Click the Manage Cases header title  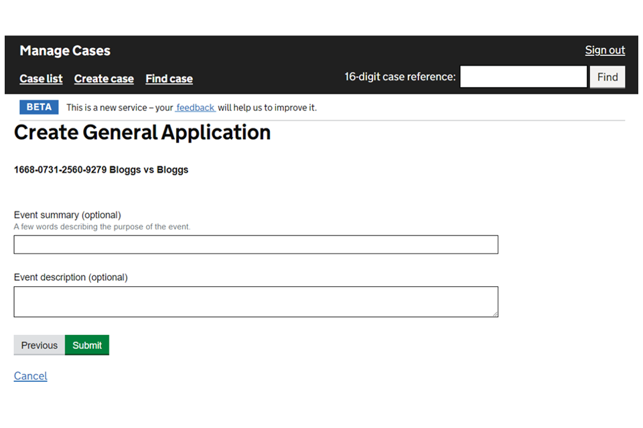coord(65,51)
